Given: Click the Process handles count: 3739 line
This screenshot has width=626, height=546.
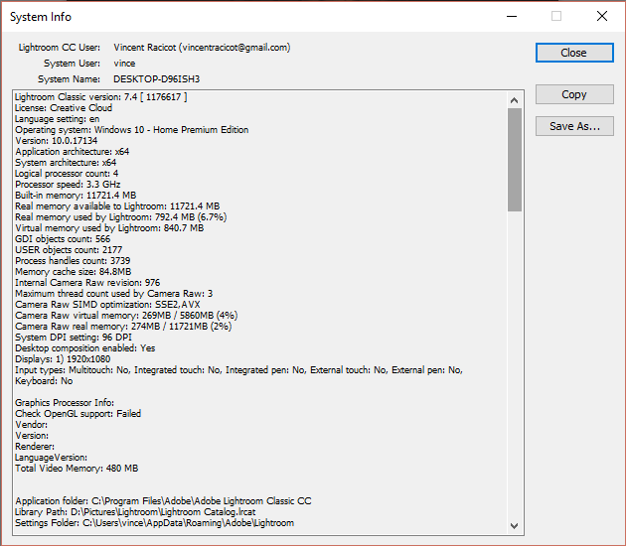Looking at the screenshot, I should (x=73, y=261).
